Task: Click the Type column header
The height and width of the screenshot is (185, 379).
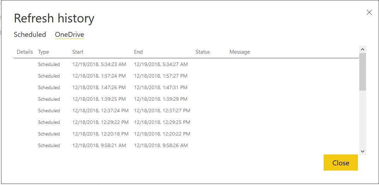Action: click(x=43, y=52)
